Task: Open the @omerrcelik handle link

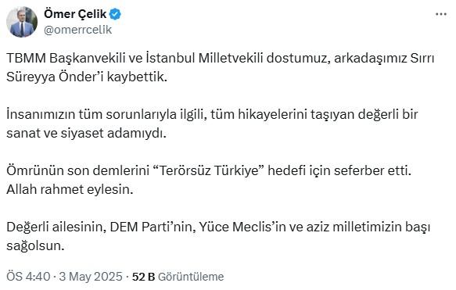Action: [x=77, y=30]
